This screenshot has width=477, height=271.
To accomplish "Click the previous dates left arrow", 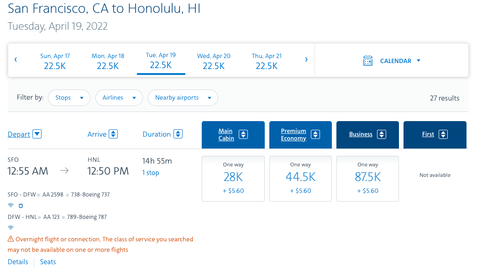I will coord(16,59).
